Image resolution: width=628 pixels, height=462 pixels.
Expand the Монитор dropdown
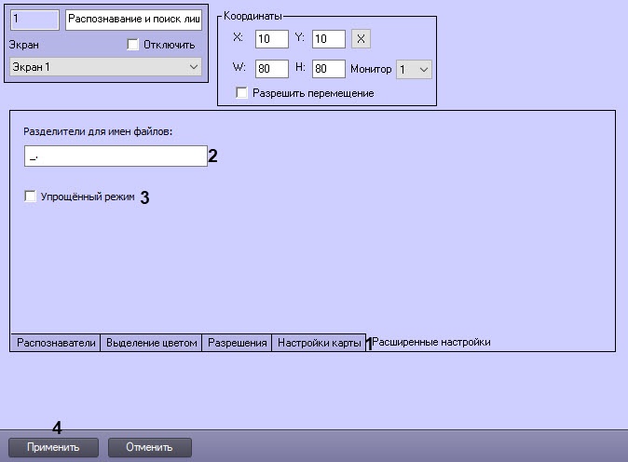pyautogui.click(x=414, y=69)
